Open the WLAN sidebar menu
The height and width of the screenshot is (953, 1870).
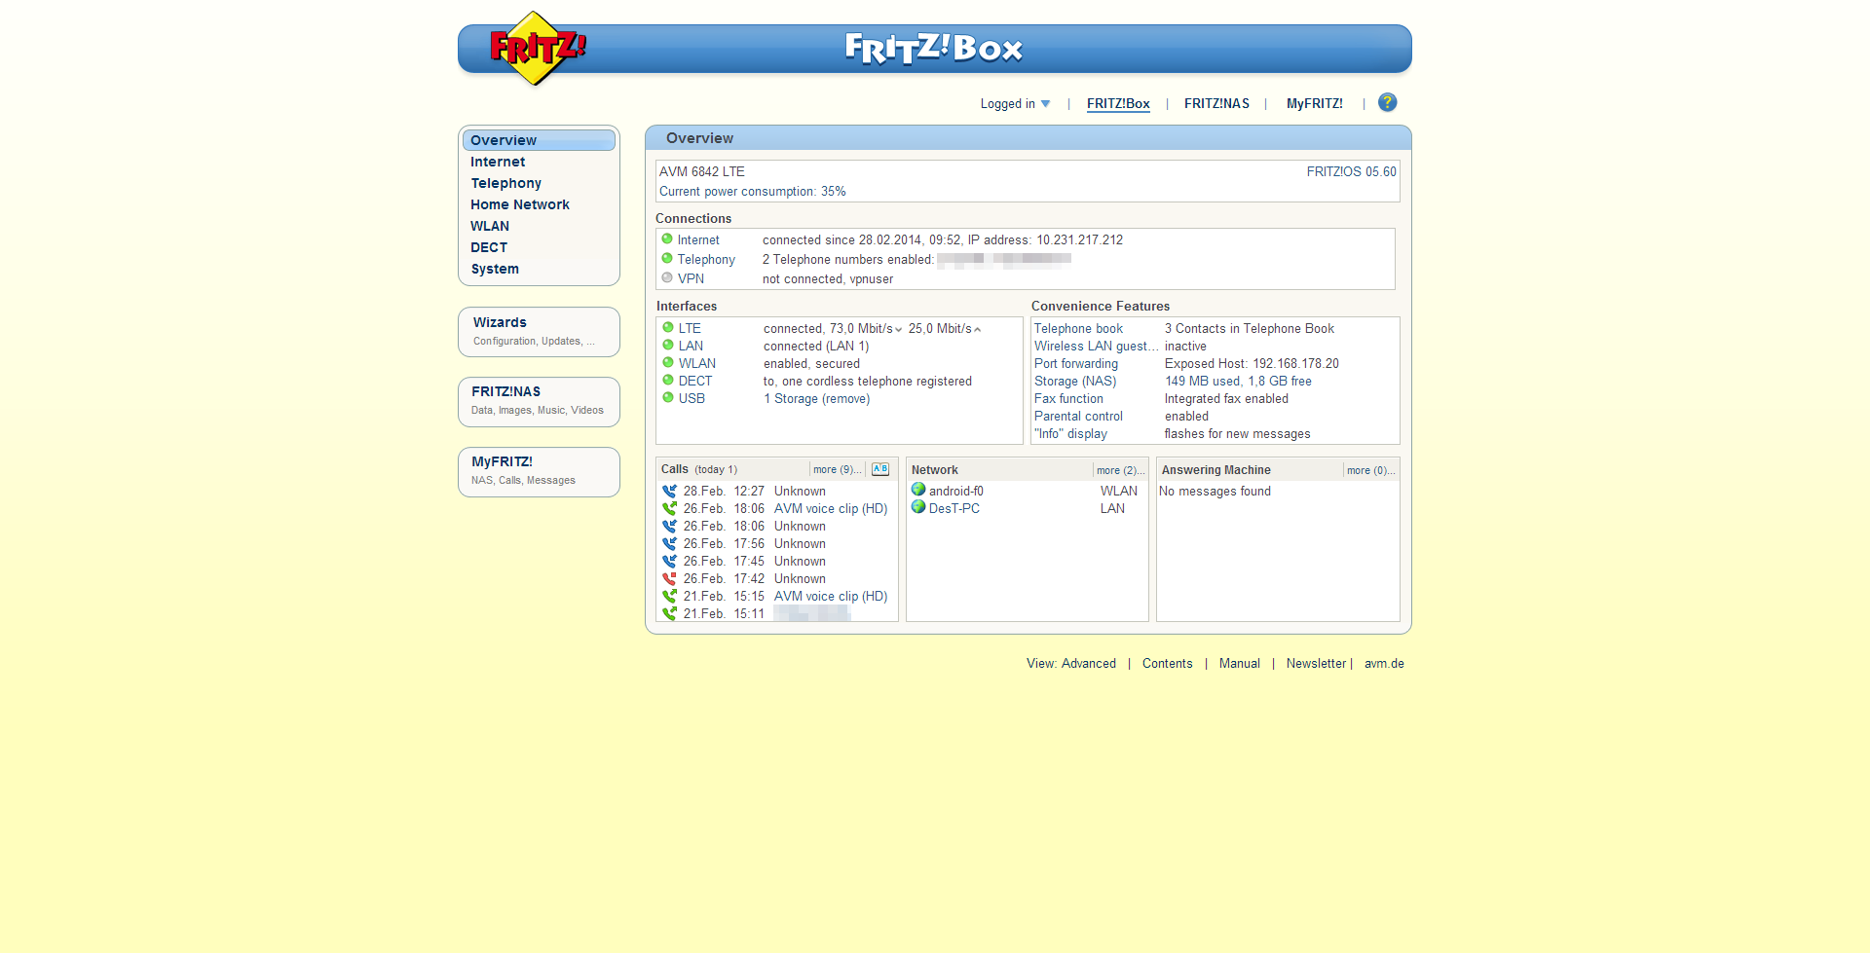tap(490, 226)
